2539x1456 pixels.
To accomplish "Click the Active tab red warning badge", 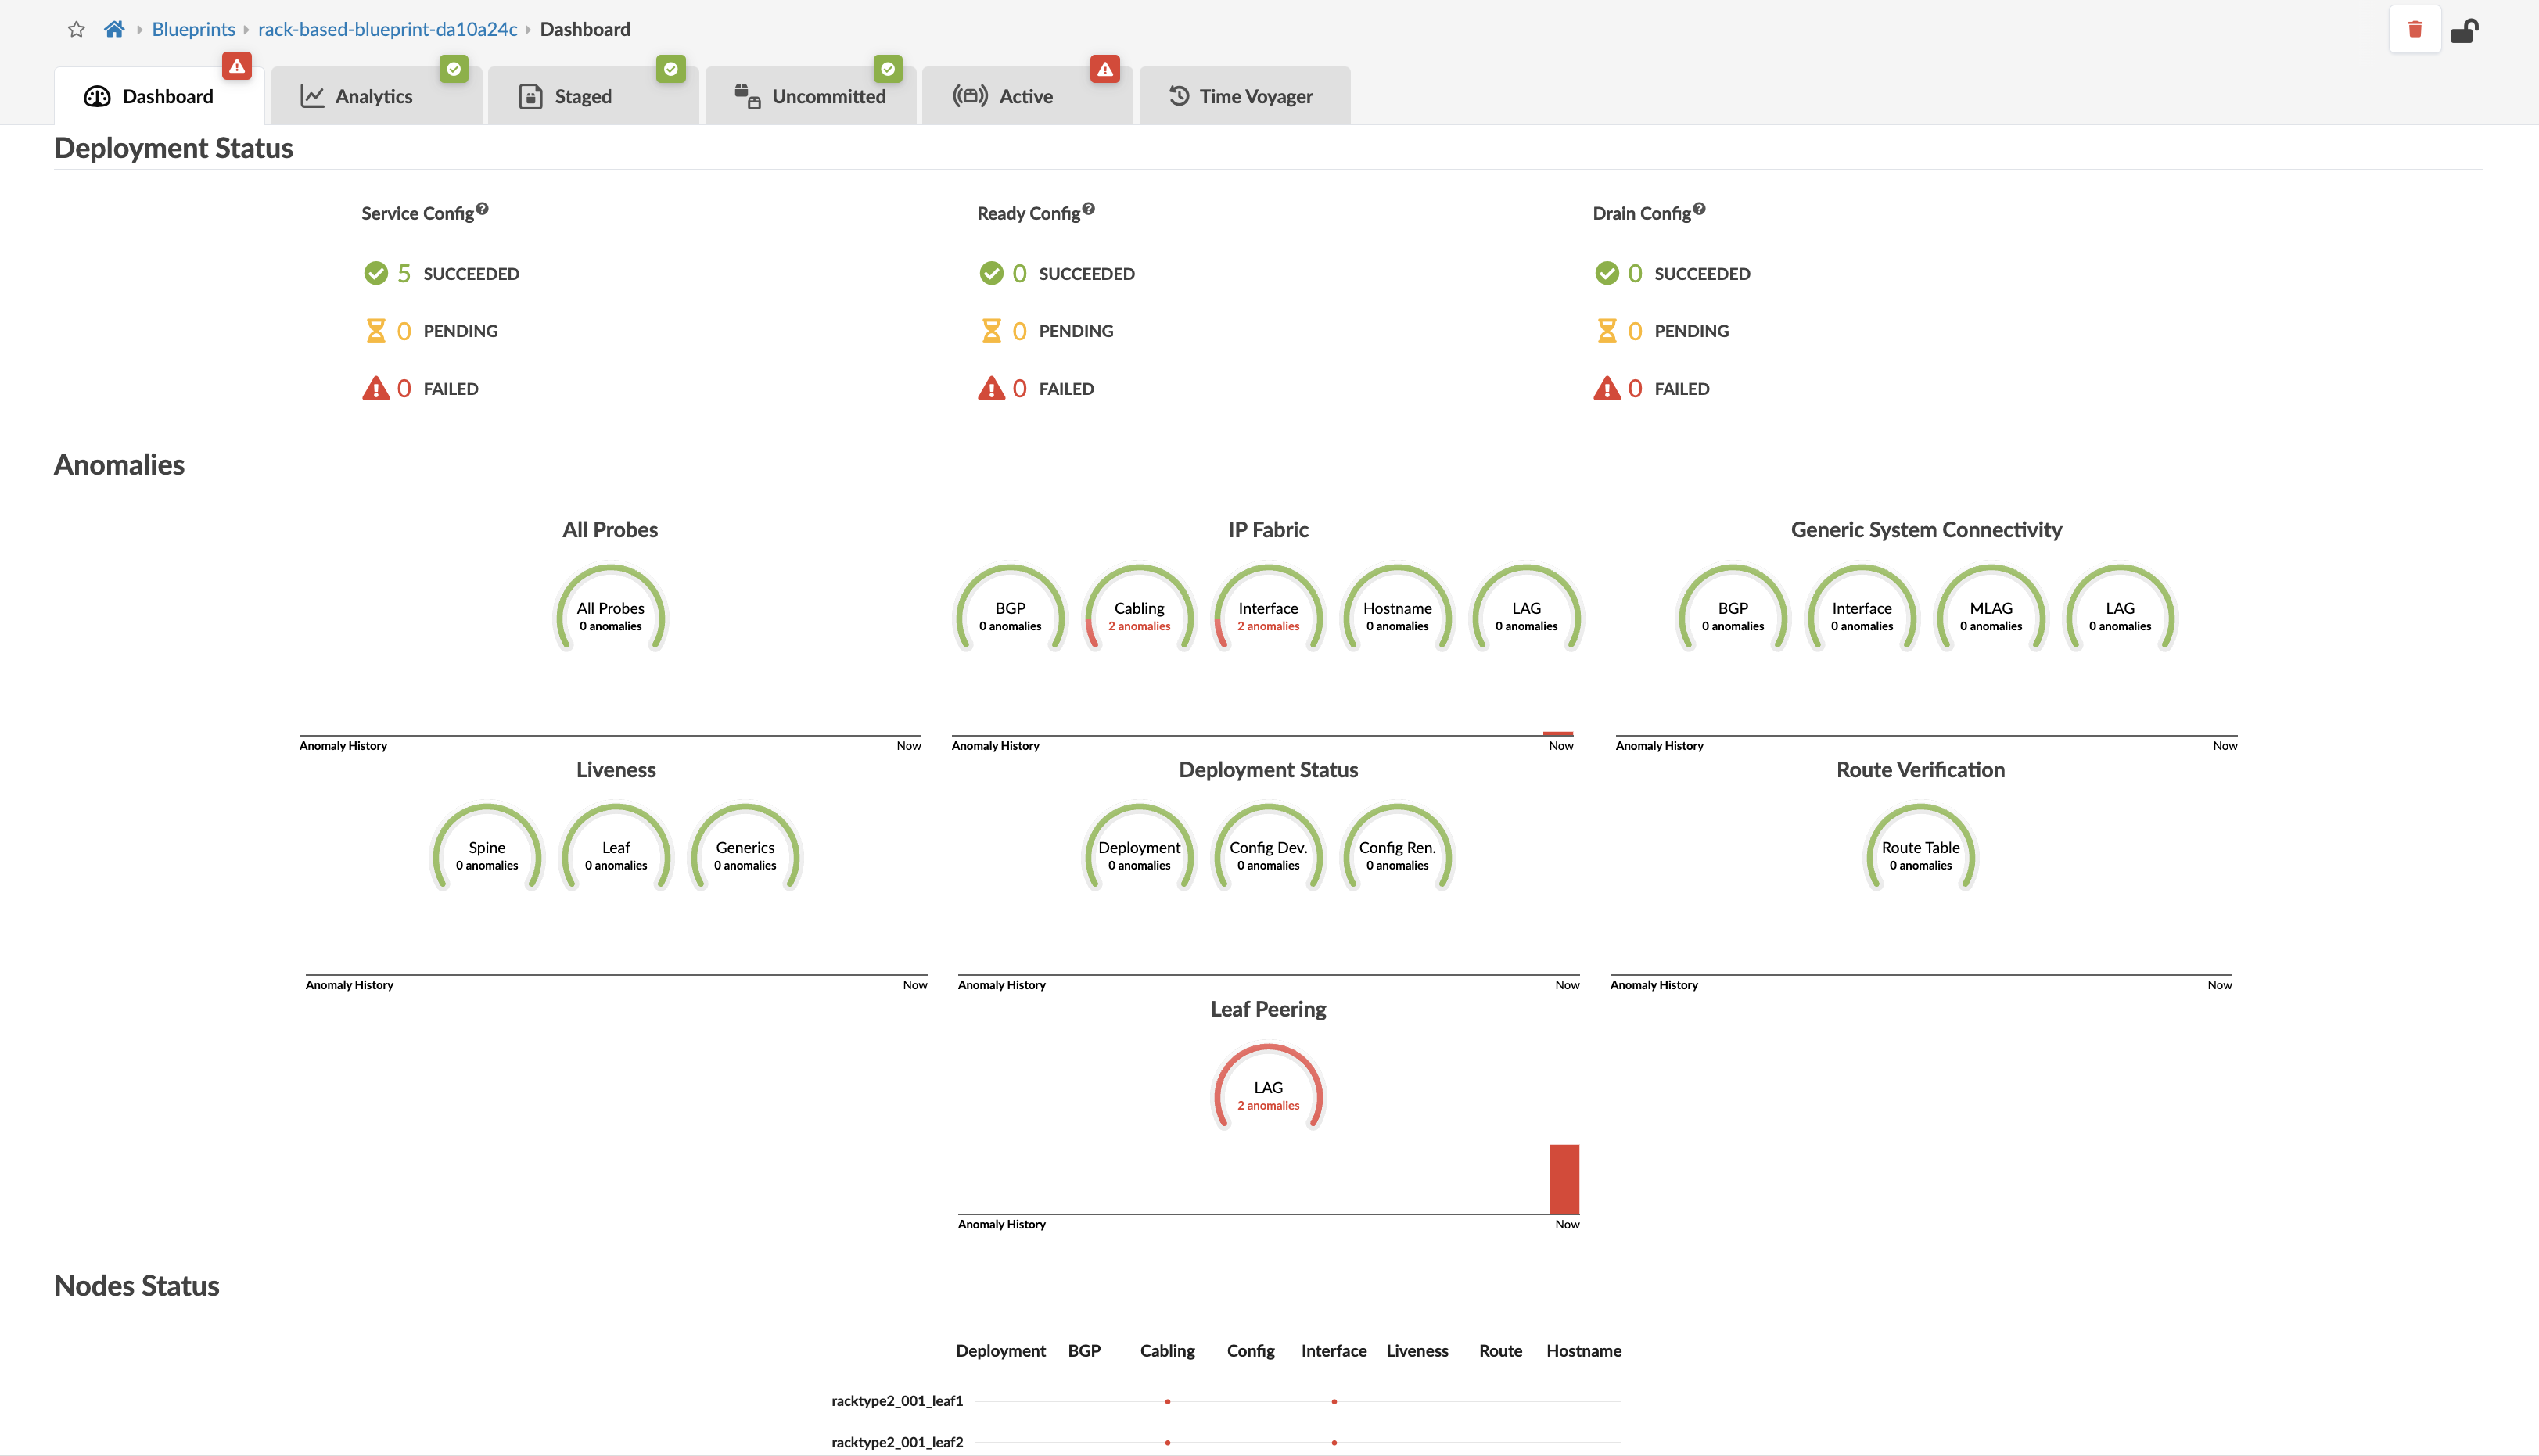I will pos(1104,69).
